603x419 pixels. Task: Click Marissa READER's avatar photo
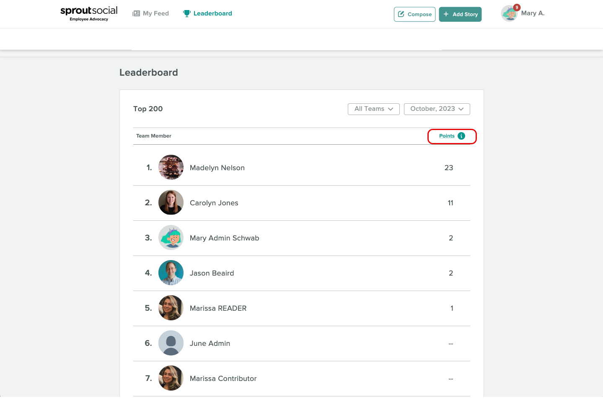(171, 308)
